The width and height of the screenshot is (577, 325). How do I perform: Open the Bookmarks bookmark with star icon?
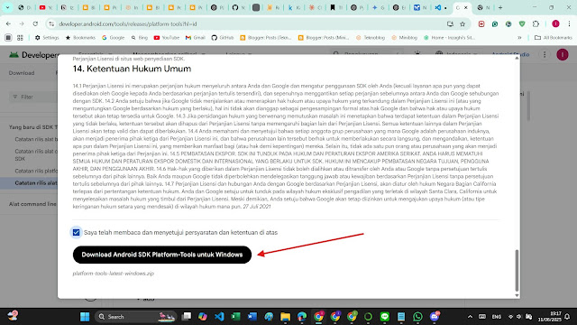[x=80, y=38]
